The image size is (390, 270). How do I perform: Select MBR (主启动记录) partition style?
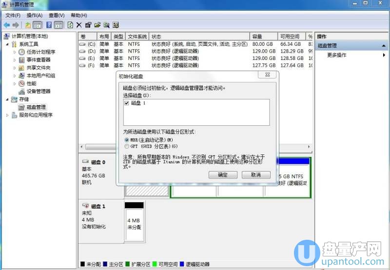[x=127, y=140]
